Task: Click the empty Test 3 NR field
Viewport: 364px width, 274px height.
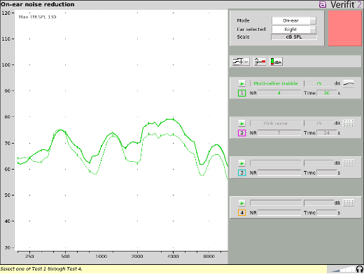Action: click(279, 173)
